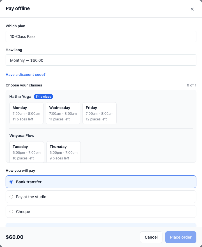Click the Have a discount code link

(26, 74)
